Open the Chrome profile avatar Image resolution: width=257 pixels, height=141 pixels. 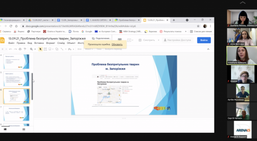205,26
